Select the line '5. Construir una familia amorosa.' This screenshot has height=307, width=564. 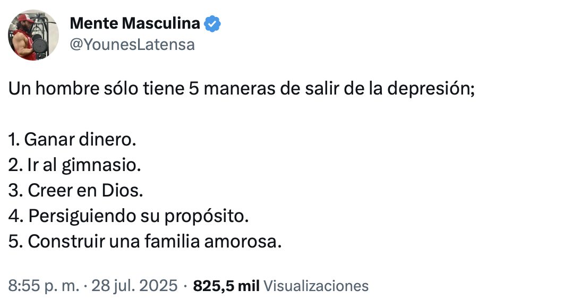coord(144,241)
